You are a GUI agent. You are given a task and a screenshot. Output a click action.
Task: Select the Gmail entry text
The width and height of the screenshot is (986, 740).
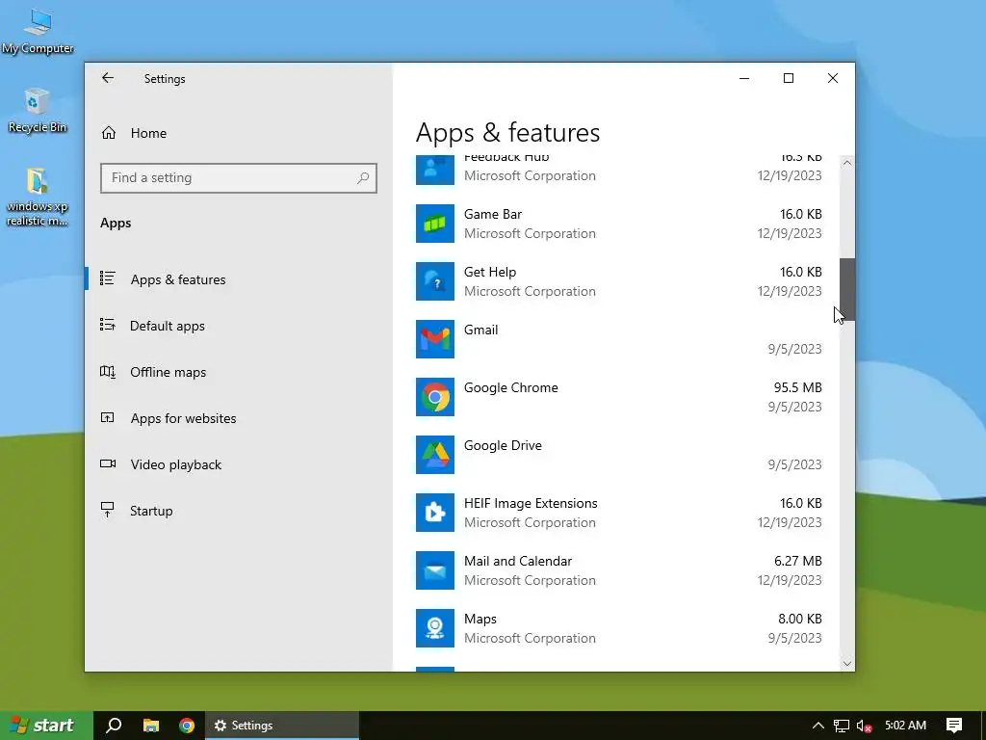(x=481, y=330)
